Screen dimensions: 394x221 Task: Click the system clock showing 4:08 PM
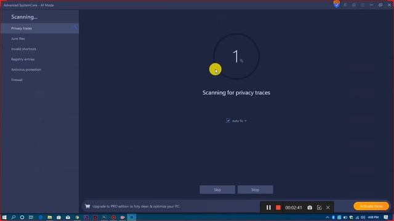click(x=373, y=217)
